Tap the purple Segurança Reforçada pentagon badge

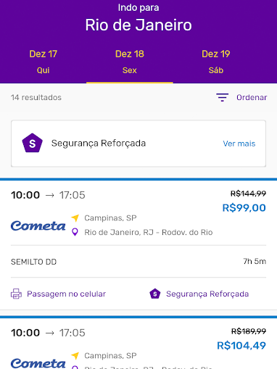pyautogui.click(x=32, y=143)
